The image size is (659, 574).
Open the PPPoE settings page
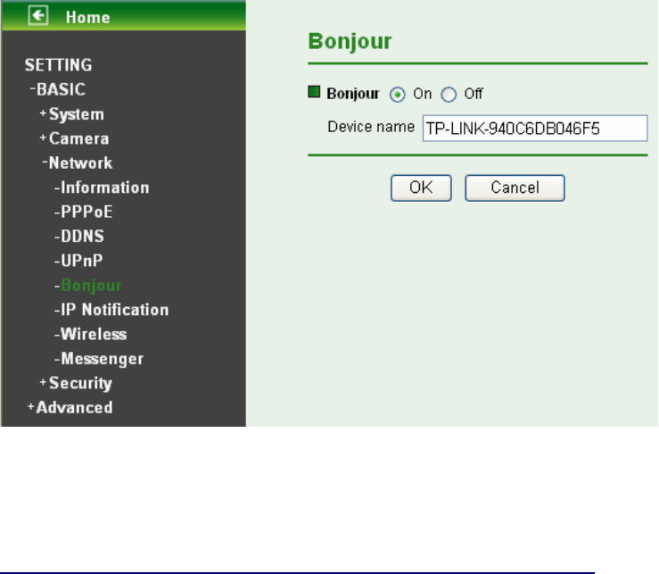(83, 212)
